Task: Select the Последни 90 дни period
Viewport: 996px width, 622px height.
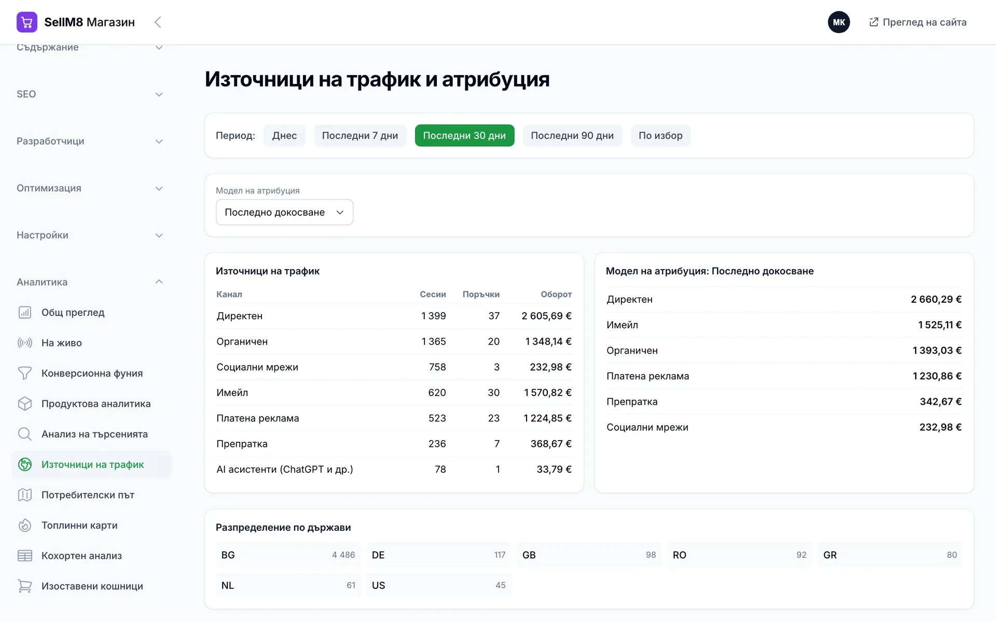Action: click(x=572, y=135)
